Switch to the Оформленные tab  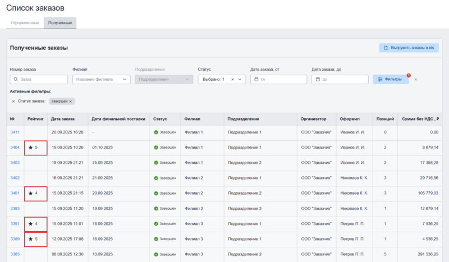tap(25, 22)
